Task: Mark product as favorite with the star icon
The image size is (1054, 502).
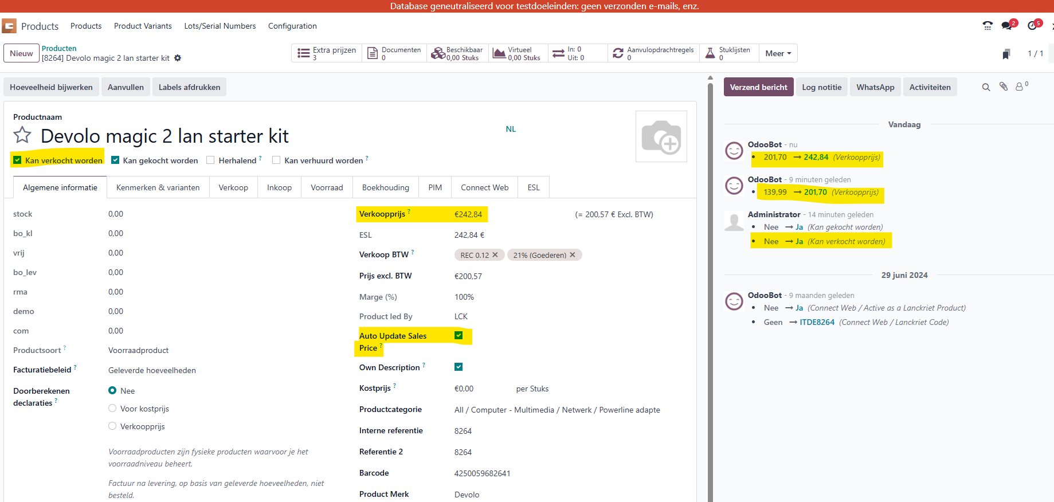Action: pos(22,136)
